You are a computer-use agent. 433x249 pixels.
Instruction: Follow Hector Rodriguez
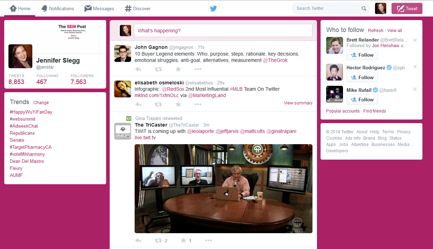(x=362, y=77)
